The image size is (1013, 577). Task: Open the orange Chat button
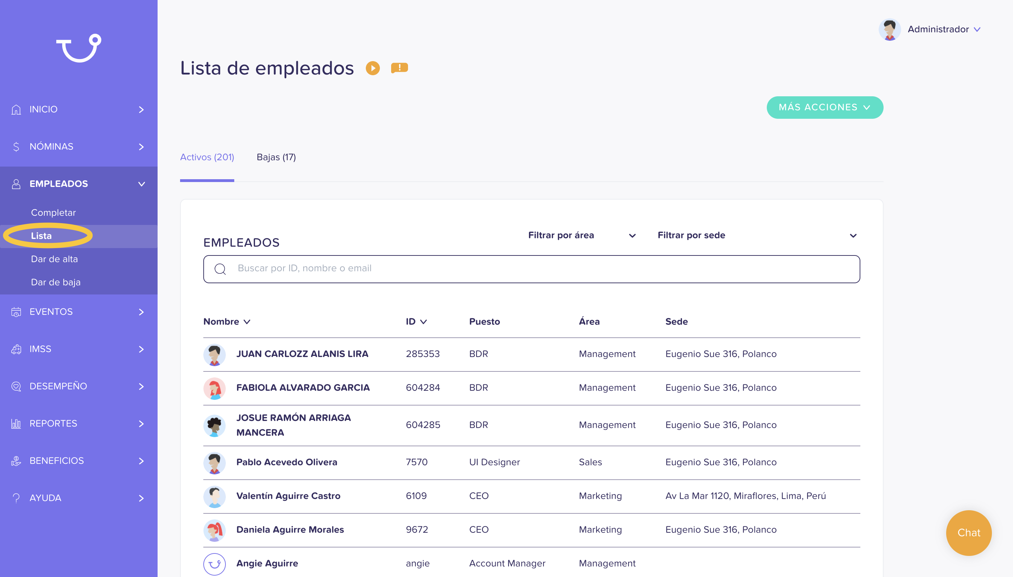pyautogui.click(x=969, y=533)
